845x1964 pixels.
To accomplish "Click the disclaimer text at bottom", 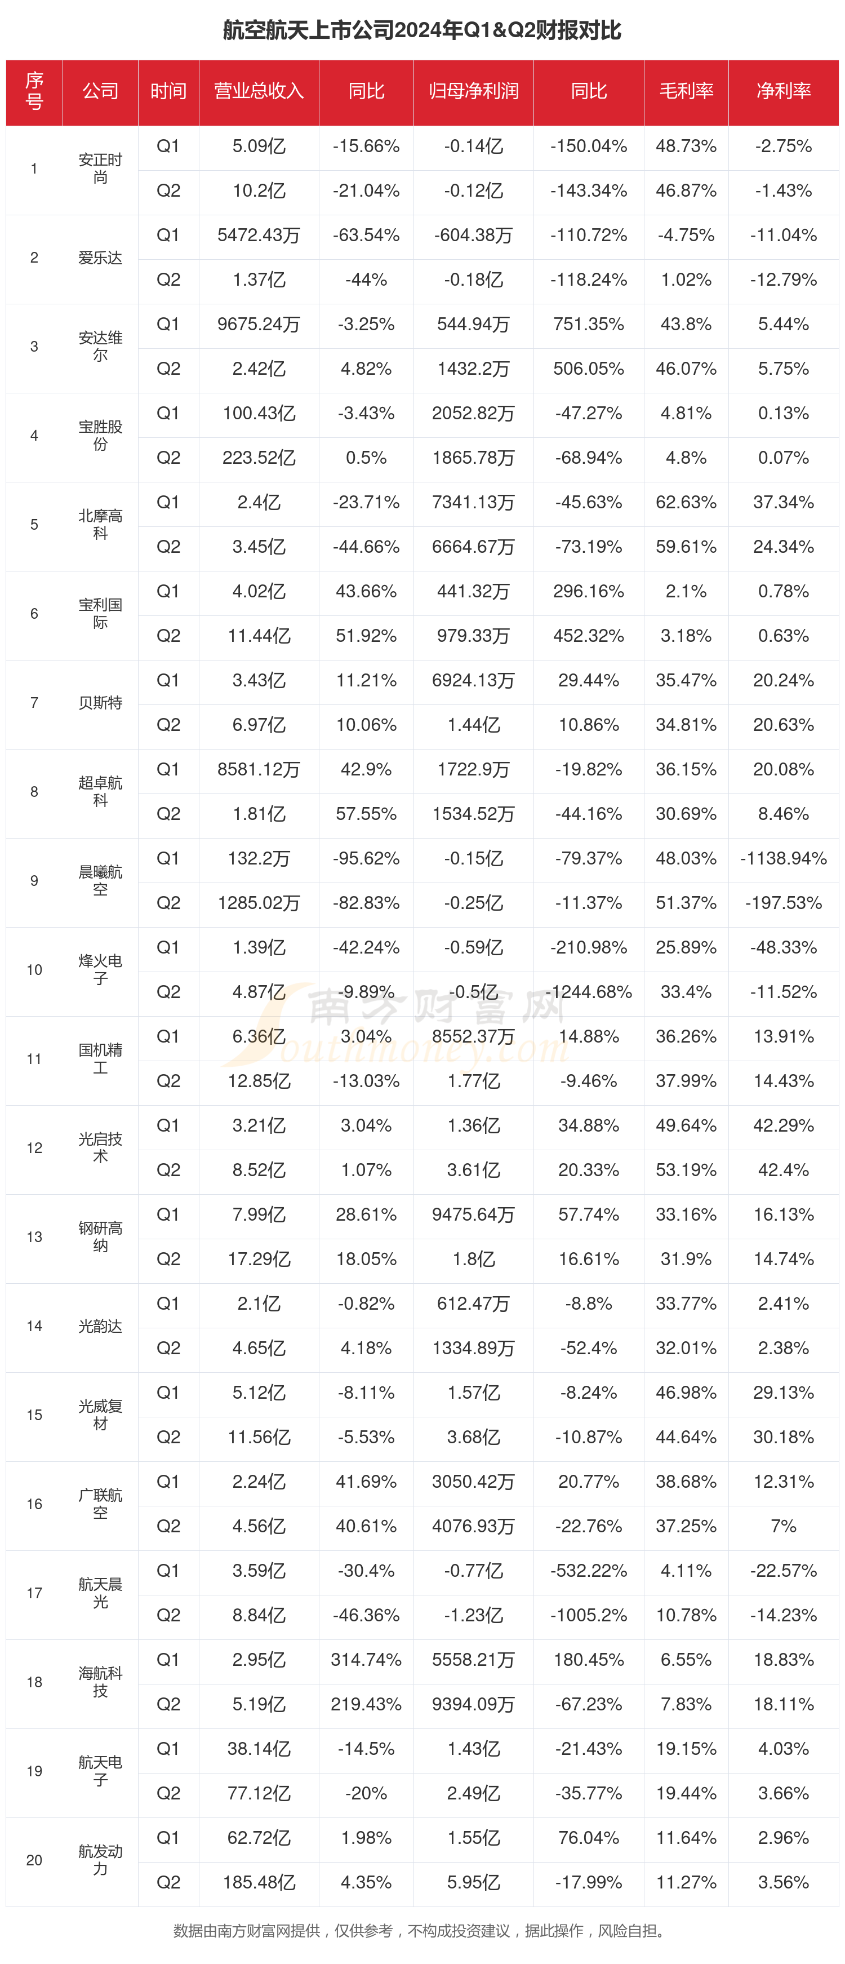I will point(421,1930).
